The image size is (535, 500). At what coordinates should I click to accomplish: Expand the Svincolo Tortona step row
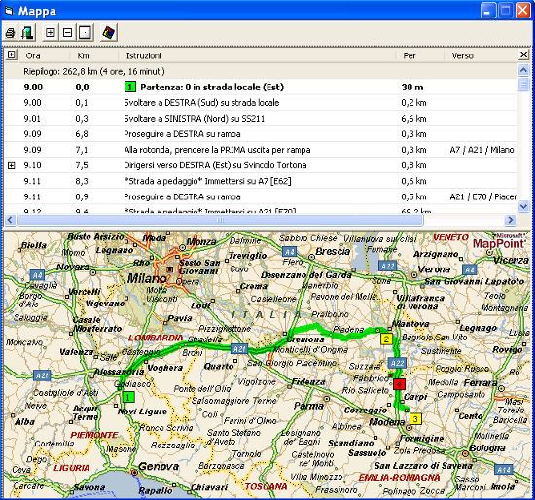(12, 166)
